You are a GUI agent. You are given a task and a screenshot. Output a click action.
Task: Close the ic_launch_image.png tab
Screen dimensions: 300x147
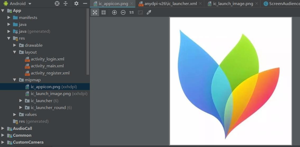(x=257, y=4)
